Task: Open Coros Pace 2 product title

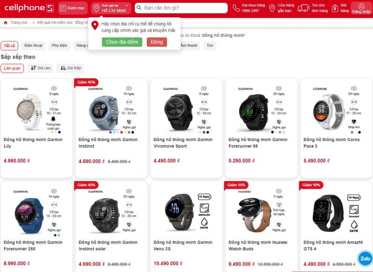Action: [x=332, y=143]
